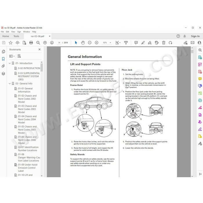Upload the file to cloud storage

click(x=17, y=43)
